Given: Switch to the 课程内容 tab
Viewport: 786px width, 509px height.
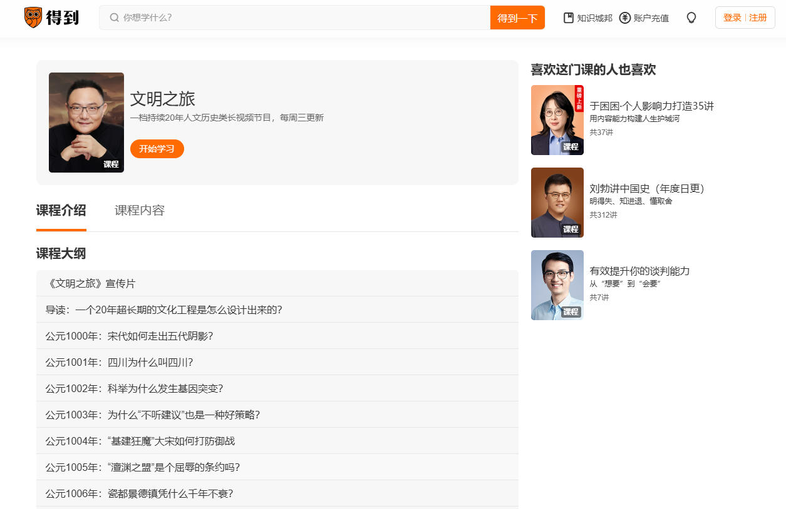Looking at the screenshot, I should click(140, 211).
